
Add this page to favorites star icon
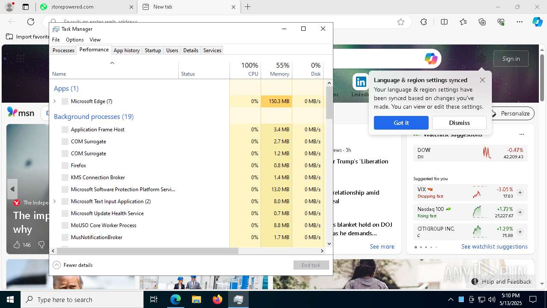pyautogui.click(x=401, y=22)
